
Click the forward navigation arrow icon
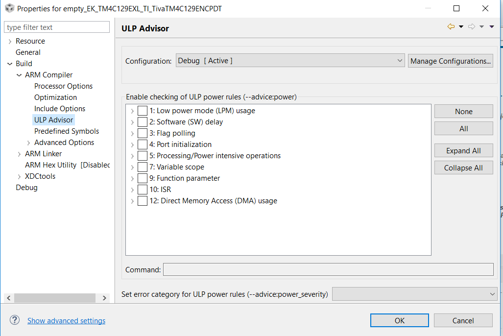471,27
